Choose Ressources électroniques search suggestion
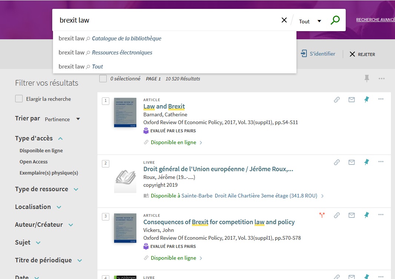The height and width of the screenshot is (279, 395). click(122, 53)
